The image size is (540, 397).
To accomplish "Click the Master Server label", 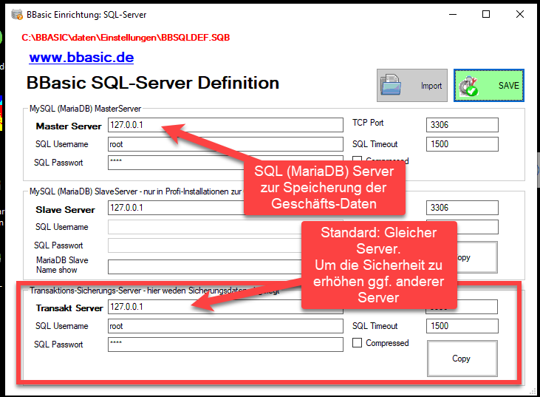I will [69, 126].
